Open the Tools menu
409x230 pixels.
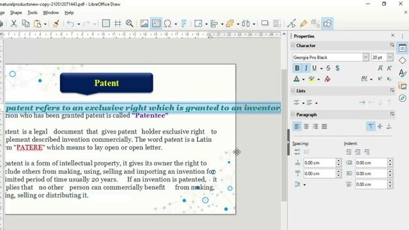33,13
